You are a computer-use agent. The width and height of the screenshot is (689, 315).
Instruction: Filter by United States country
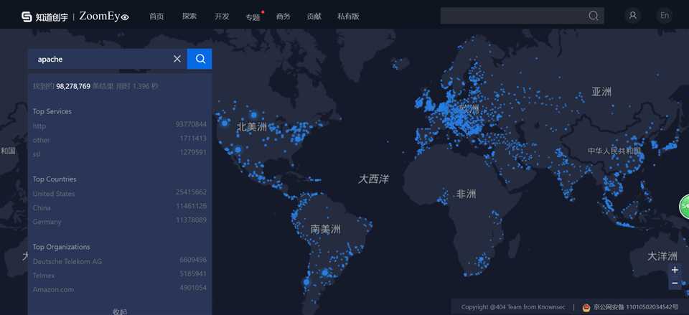click(x=120, y=193)
